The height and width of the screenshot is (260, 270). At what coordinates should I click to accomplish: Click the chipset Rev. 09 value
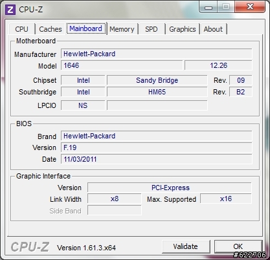(241, 80)
